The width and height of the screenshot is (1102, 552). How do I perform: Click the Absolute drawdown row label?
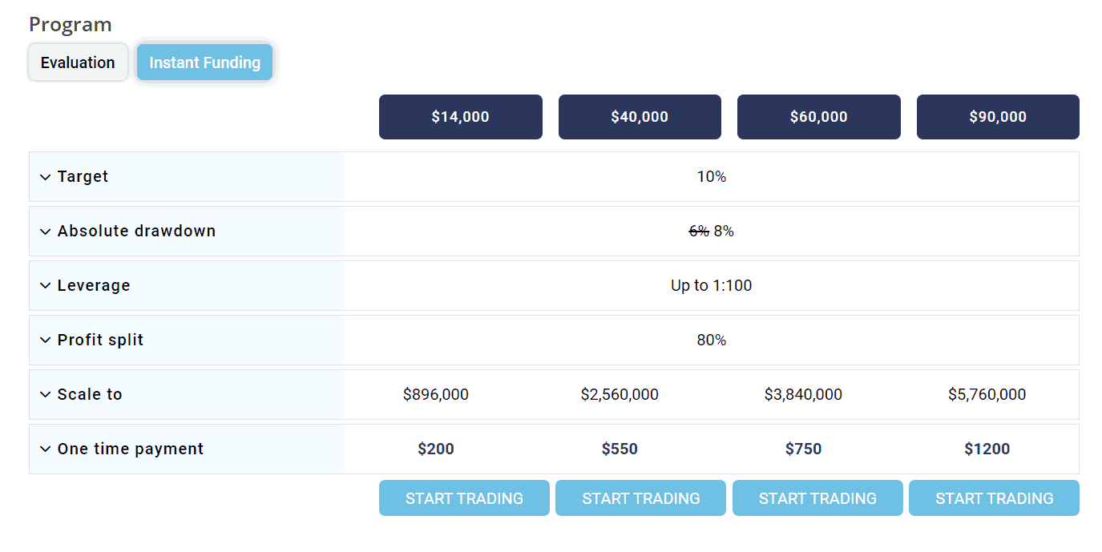pyautogui.click(x=136, y=232)
